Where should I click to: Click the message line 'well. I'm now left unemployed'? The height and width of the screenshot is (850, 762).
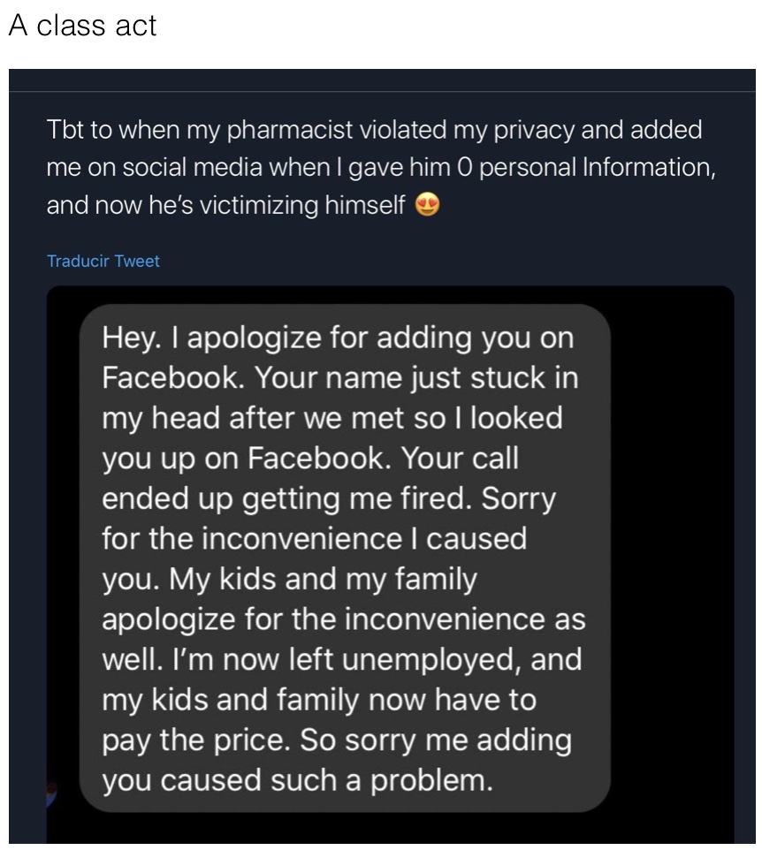click(342, 660)
